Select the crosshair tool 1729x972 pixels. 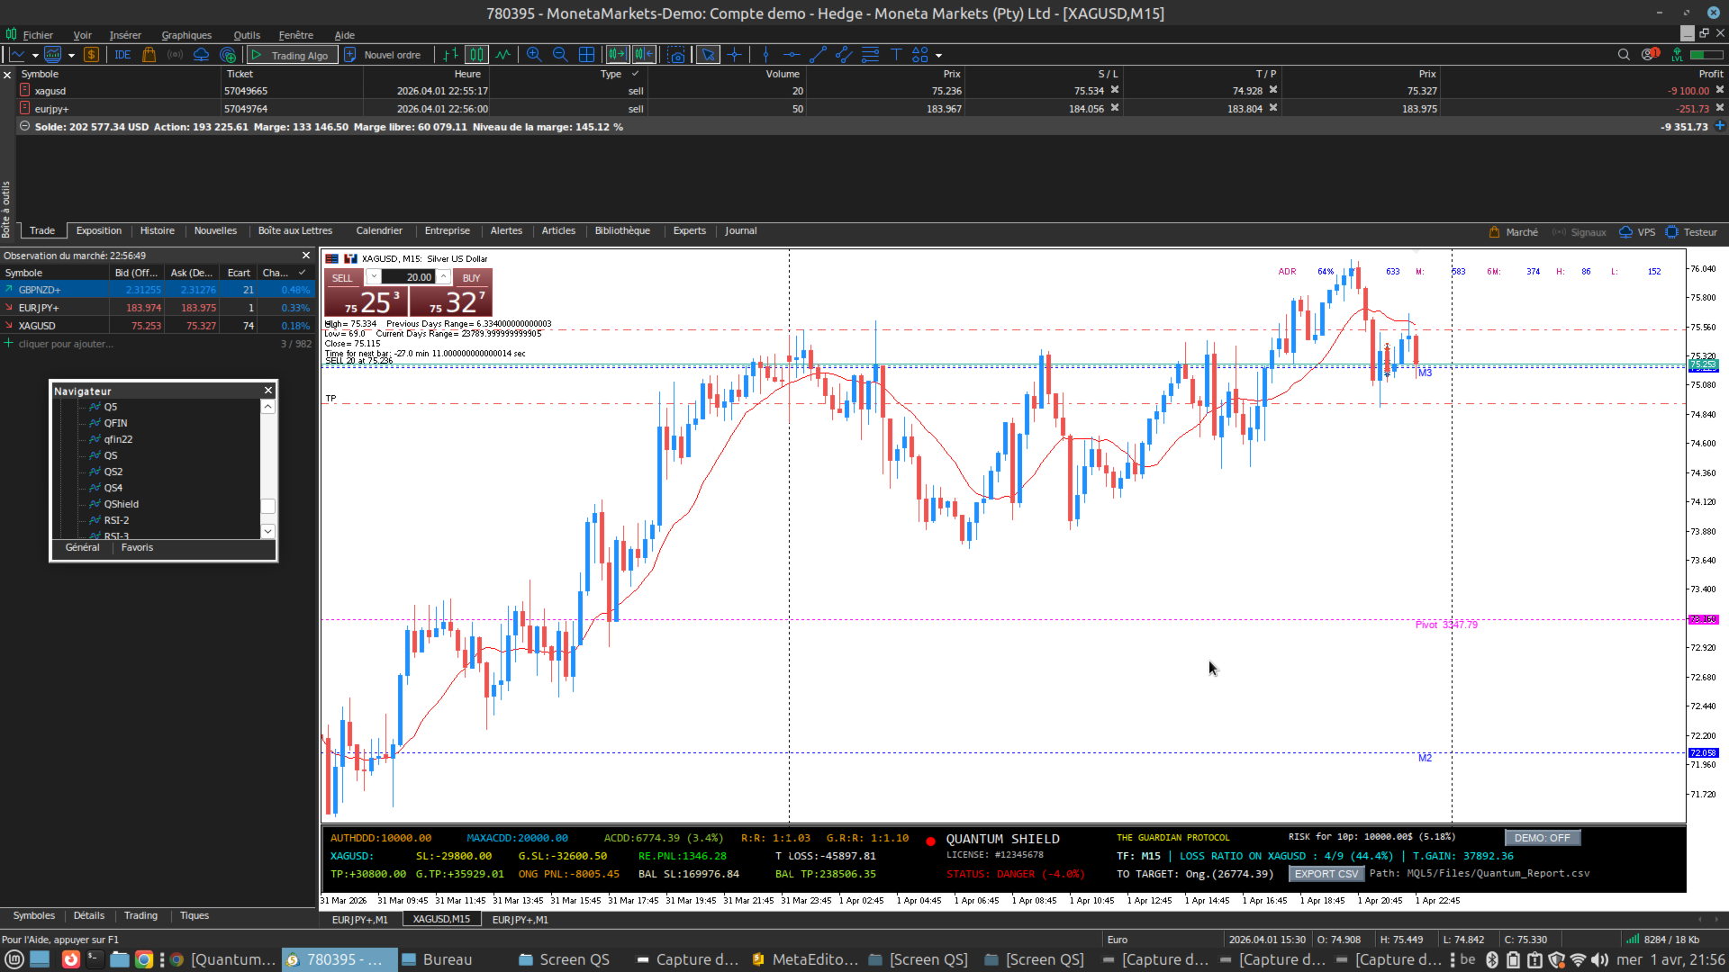coord(735,55)
